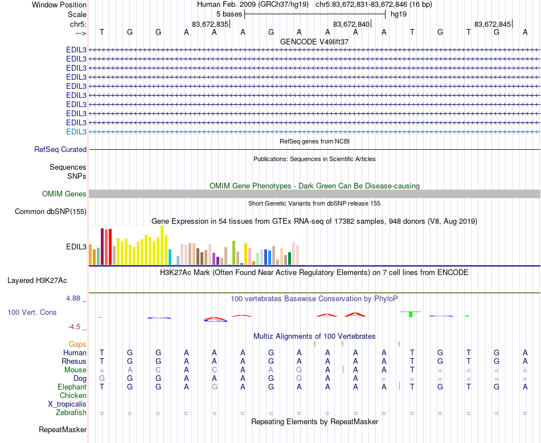
Task: Click the cyan bar in GTEx expression chart
Action: (x=170, y=257)
